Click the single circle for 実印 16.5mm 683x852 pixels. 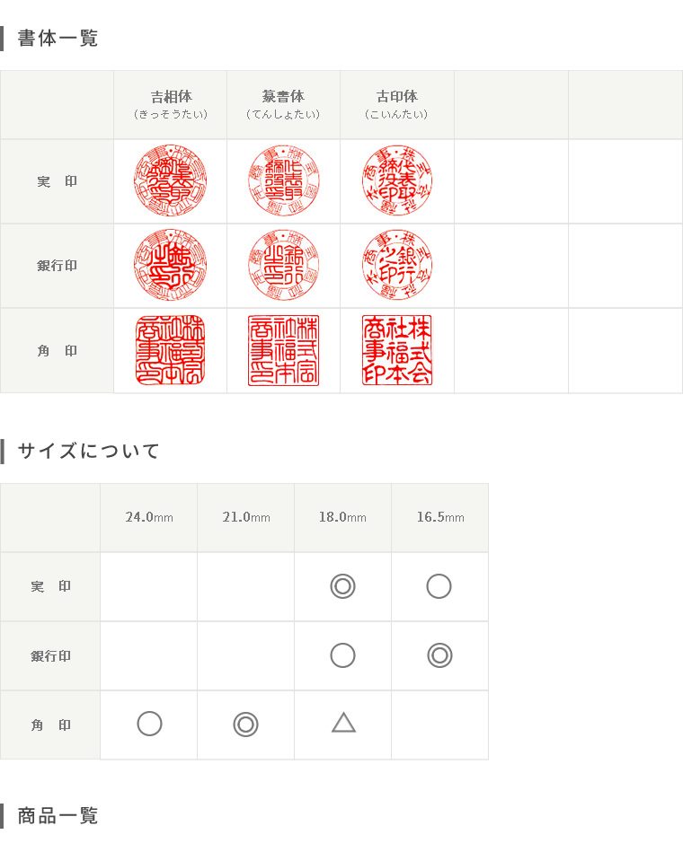[439, 586]
